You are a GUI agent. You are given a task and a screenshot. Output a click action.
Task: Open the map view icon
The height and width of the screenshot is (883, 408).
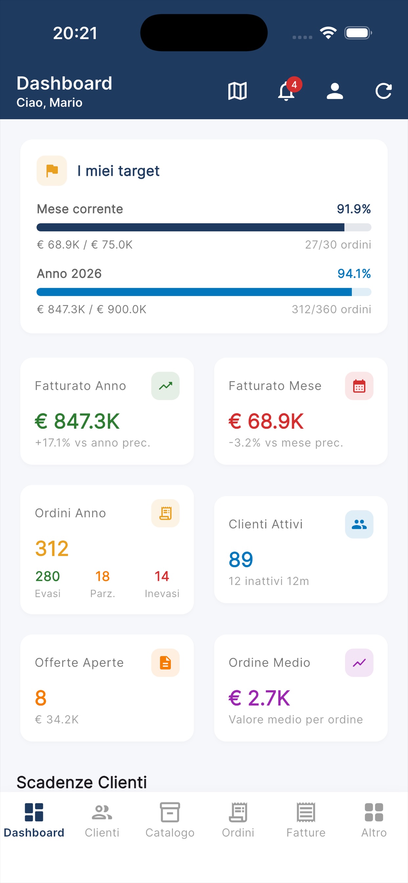pos(237,91)
